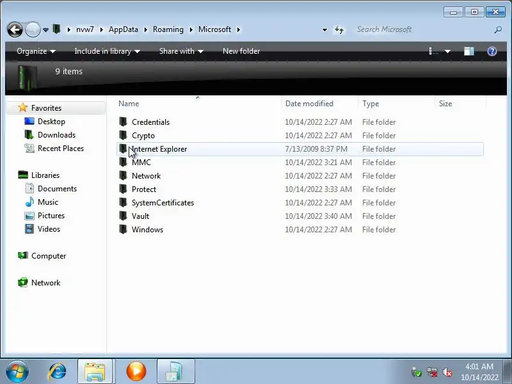Select the Protect folder icon

click(x=123, y=189)
